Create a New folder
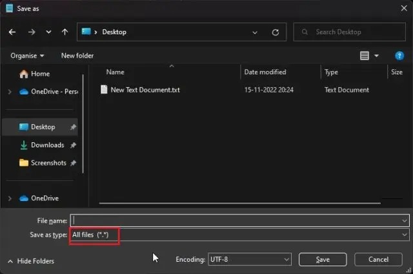This screenshot has width=413, height=274. click(77, 56)
